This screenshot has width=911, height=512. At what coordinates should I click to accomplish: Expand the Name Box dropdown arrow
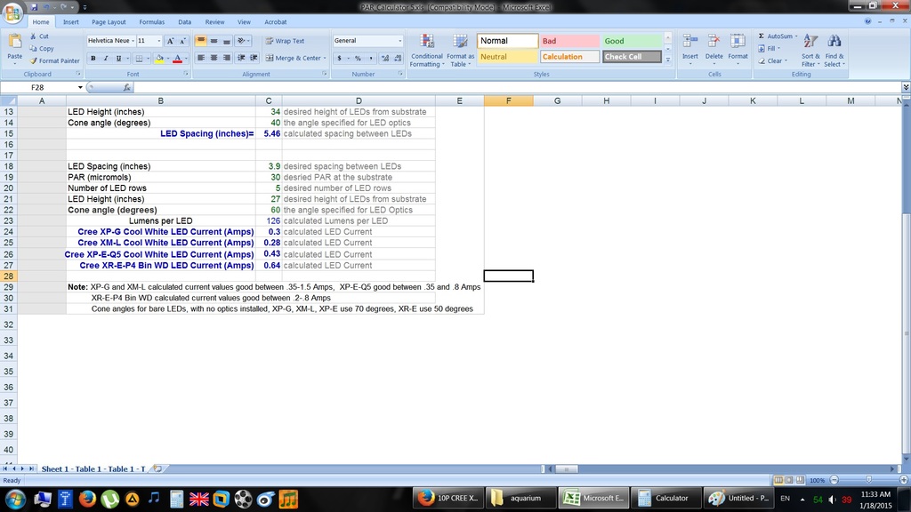[80, 88]
